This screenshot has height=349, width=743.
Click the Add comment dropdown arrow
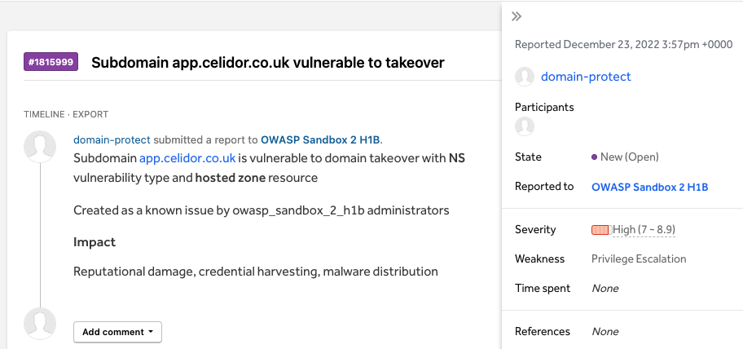click(x=151, y=331)
